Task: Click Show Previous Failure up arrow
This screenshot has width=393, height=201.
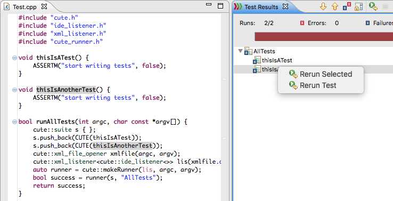Action: [x=335, y=6]
